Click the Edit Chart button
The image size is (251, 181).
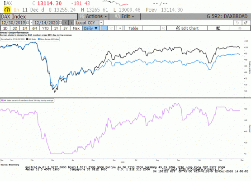click(187, 28)
